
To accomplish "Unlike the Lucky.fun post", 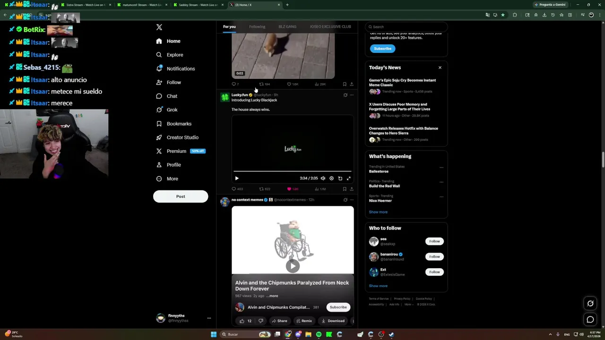I will click(293, 189).
